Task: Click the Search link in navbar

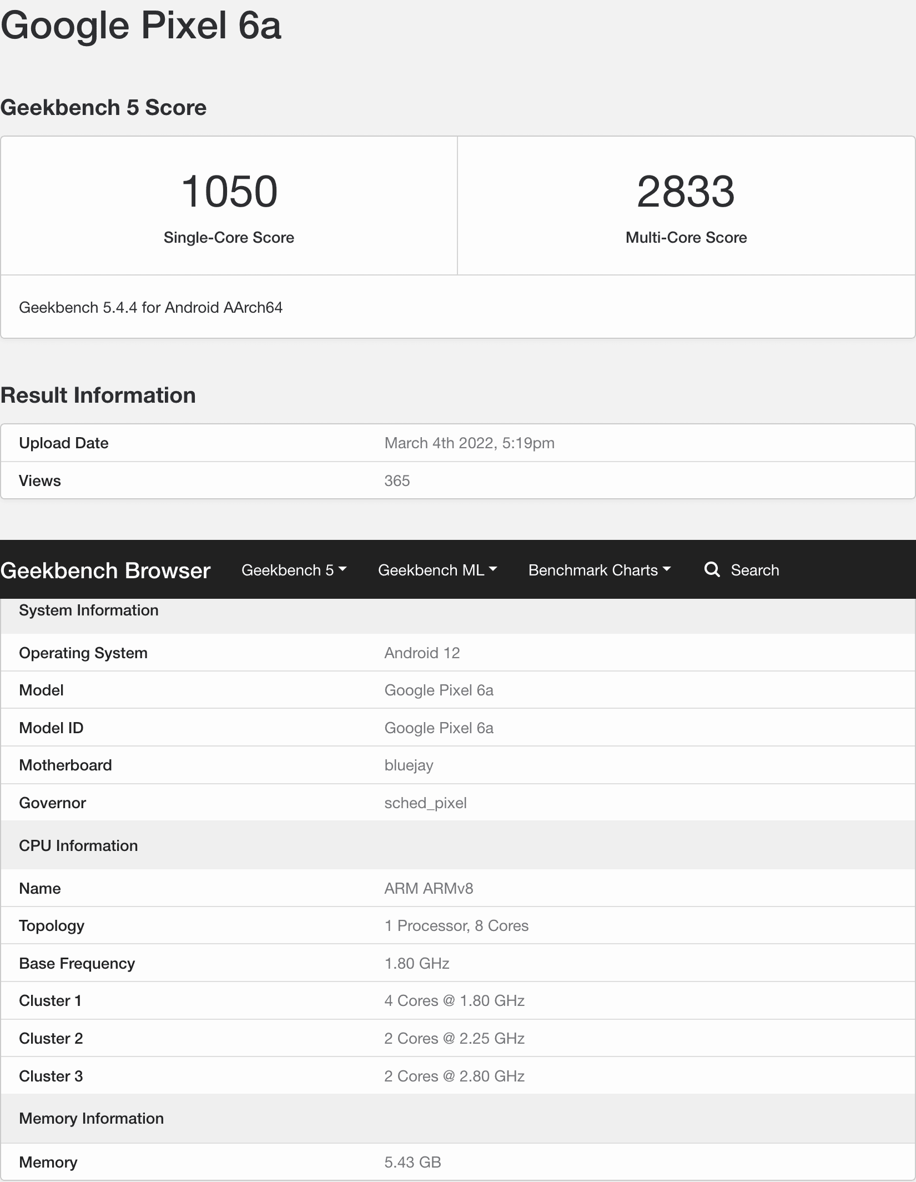Action: coord(754,570)
